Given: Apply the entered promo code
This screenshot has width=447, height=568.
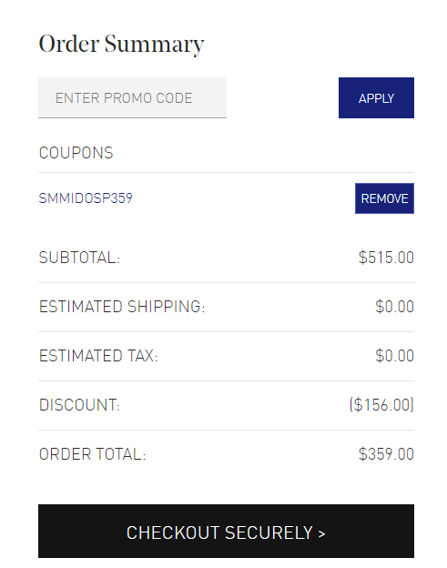Looking at the screenshot, I should 376,97.
